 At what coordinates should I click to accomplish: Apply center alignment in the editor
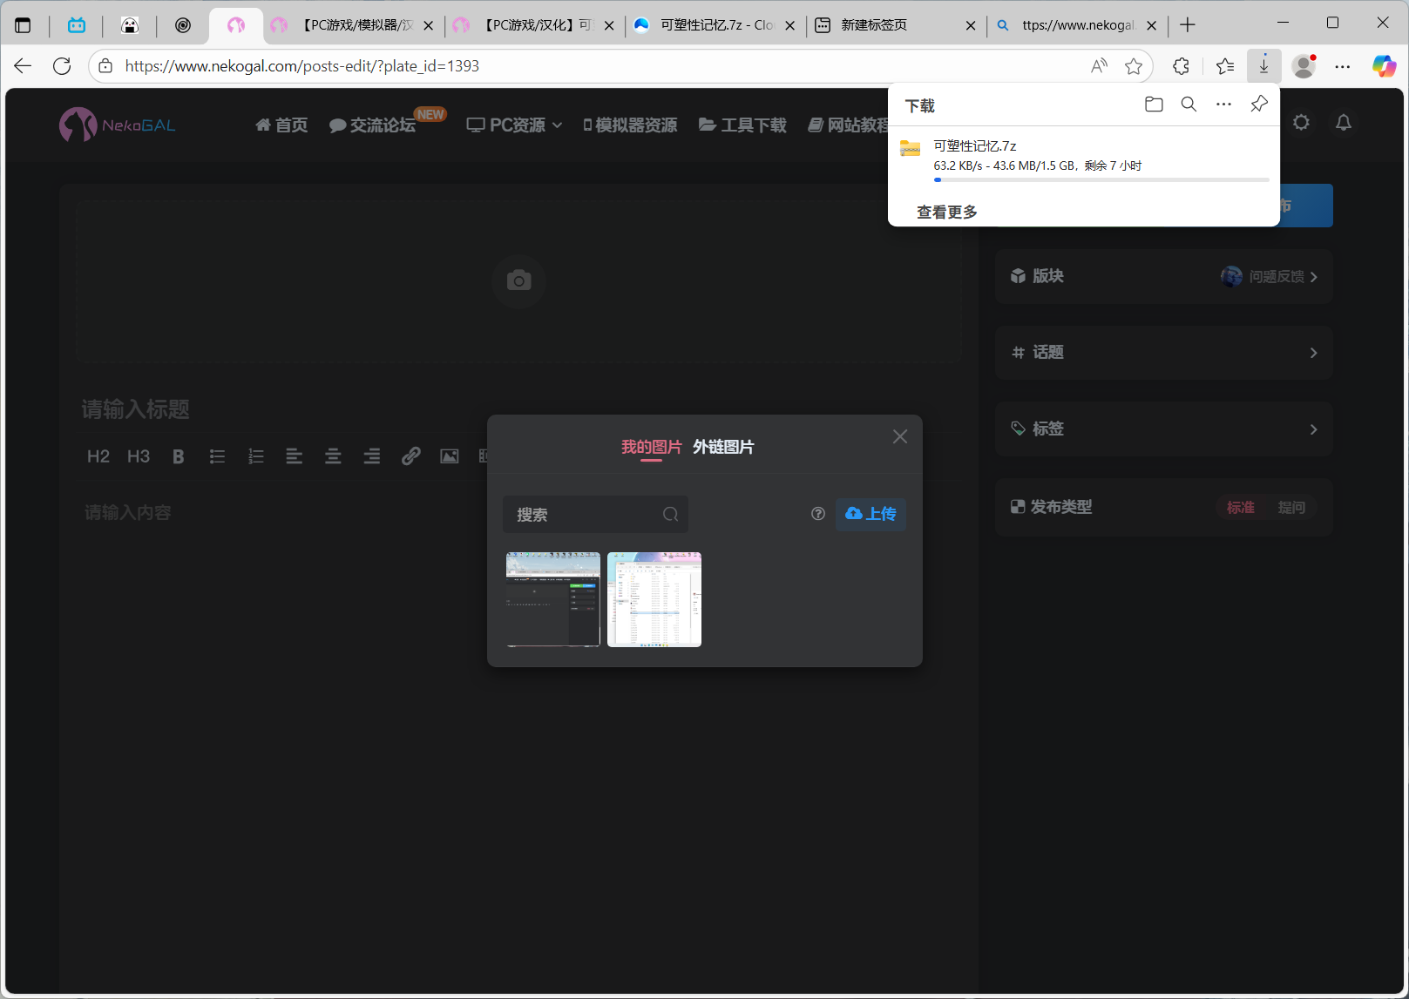tap(333, 456)
